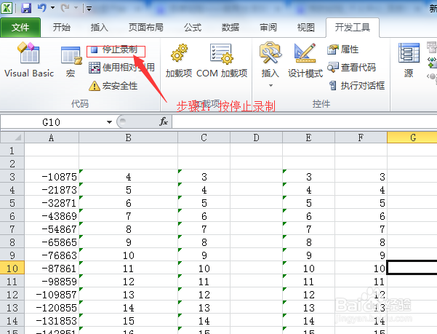This screenshot has height=334, width=437.
Task: Click the Excel application icon
Action: tap(7, 8)
